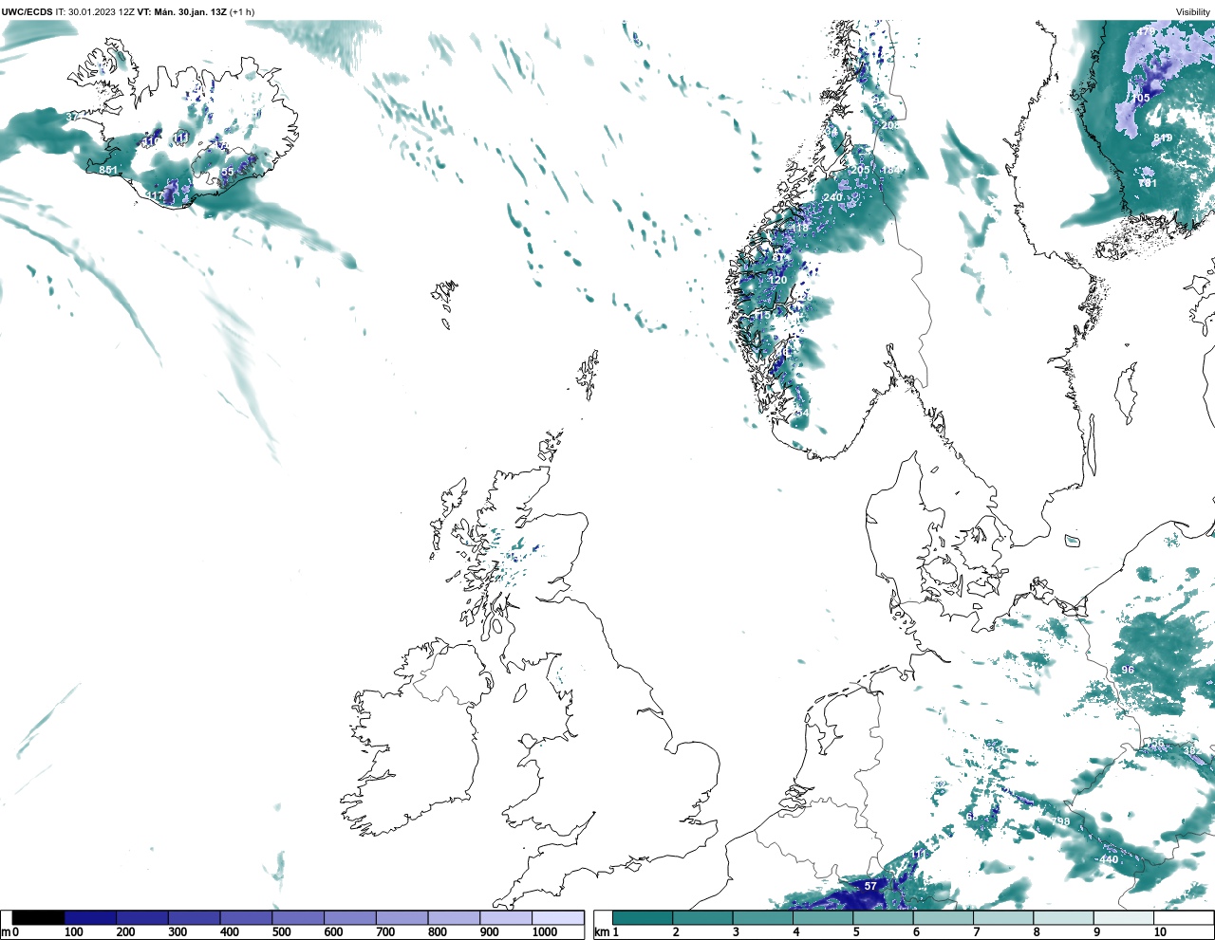Select the 2–3 km teal legend segment

click(702, 917)
